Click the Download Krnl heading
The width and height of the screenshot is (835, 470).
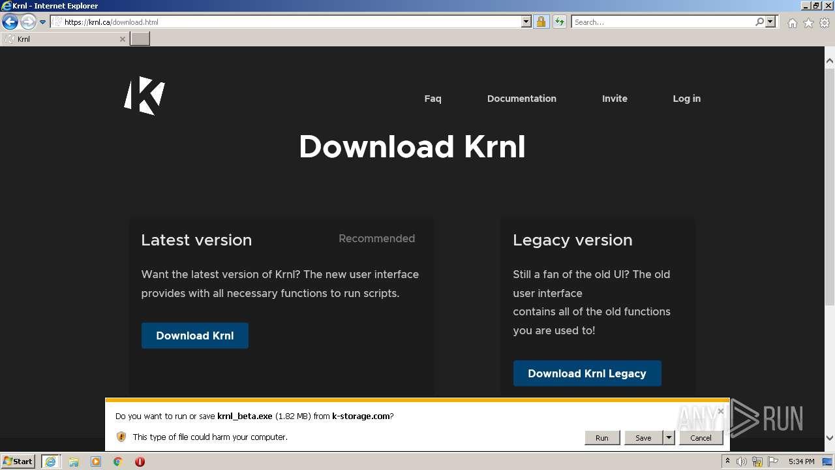[412, 147]
